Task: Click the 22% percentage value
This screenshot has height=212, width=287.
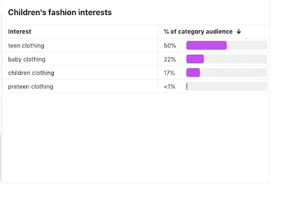Action: [x=170, y=59]
